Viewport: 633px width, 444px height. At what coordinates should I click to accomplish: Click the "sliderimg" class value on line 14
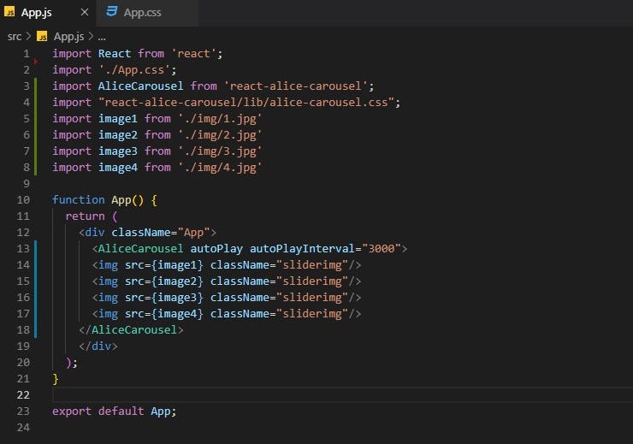point(312,265)
